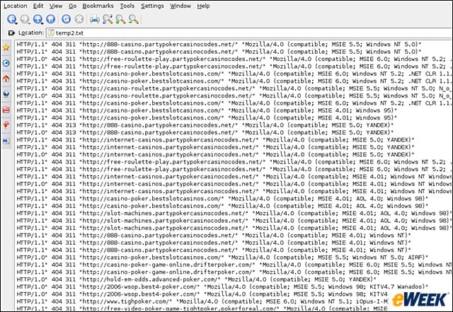
Task: Open the Network globe sidebar tab
Action: click(6, 94)
